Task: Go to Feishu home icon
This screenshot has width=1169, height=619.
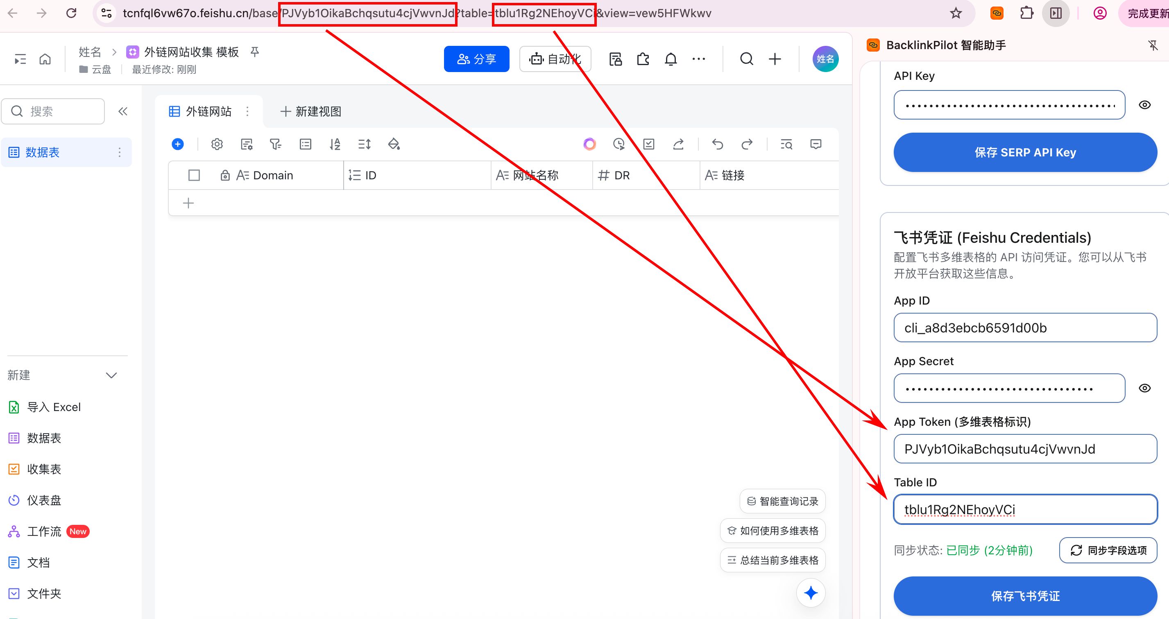Action: (x=45, y=59)
